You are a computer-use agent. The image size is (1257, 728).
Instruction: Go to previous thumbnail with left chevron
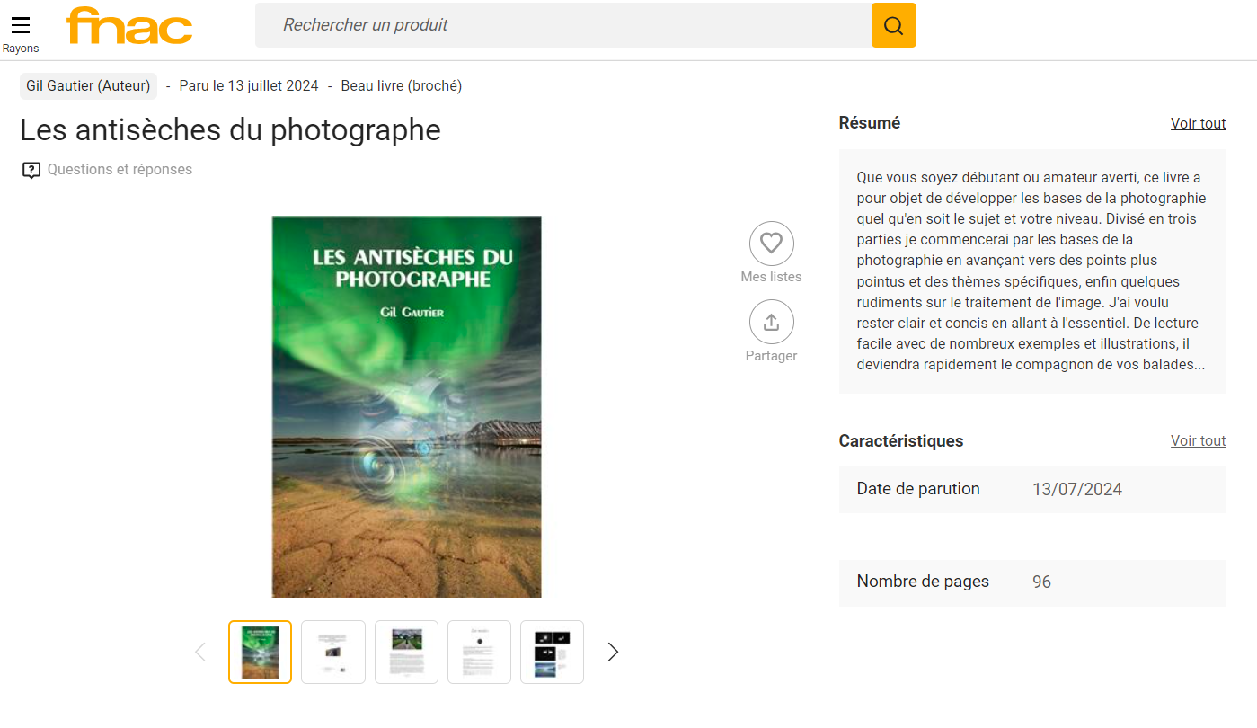200,652
